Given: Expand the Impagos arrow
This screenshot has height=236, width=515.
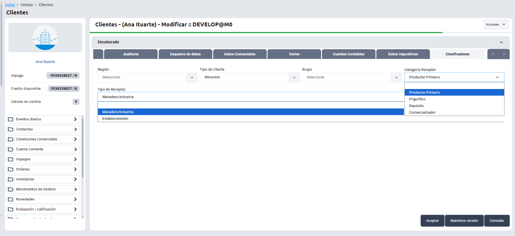Looking at the screenshot, I should 75,159.
